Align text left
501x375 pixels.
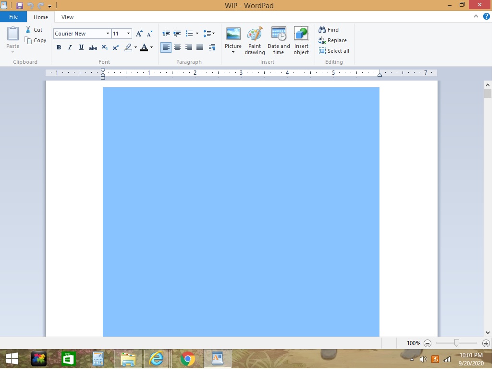coord(166,48)
